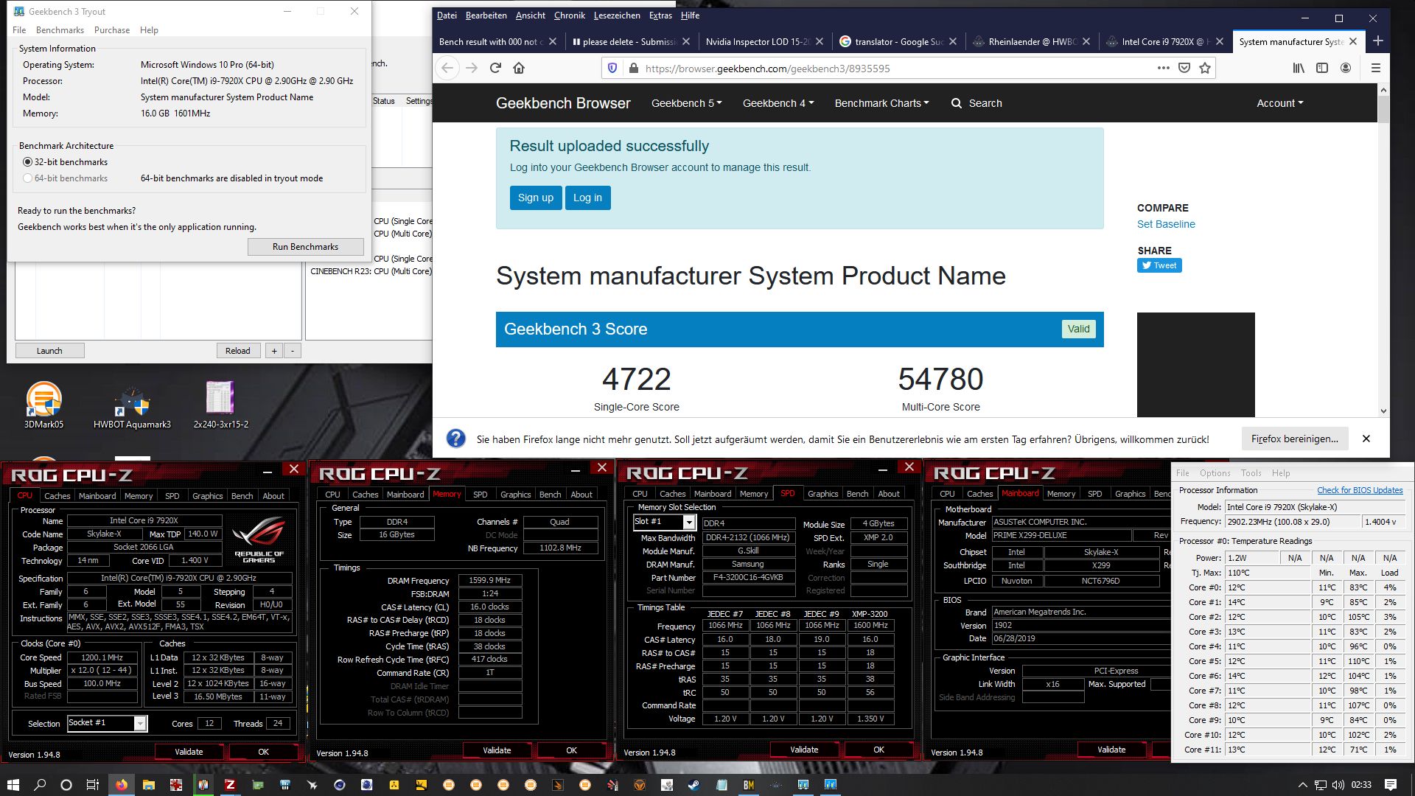Open Task View on taskbar
The width and height of the screenshot is (1415, 796).
93,785
